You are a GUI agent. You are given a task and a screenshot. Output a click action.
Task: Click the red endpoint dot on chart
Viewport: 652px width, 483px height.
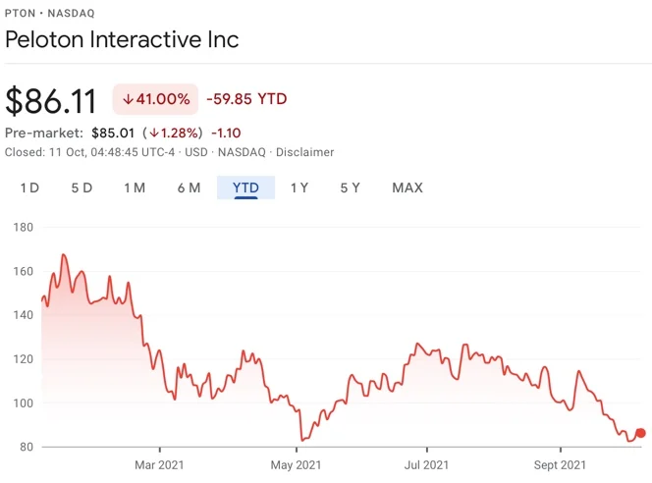tap(640, 433)
